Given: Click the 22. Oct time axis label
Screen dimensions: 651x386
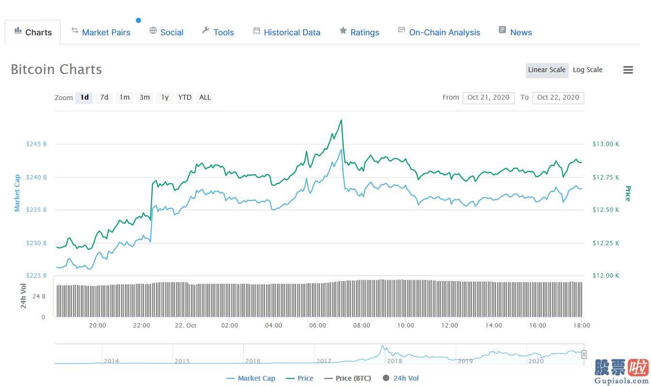Looking at the screenshot, I should [186, 326].
